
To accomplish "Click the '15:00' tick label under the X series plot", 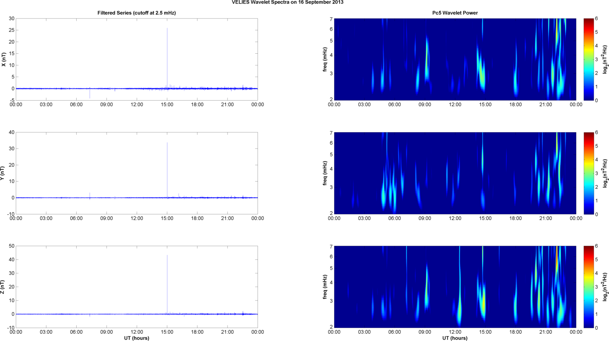I will click(167, 105).
